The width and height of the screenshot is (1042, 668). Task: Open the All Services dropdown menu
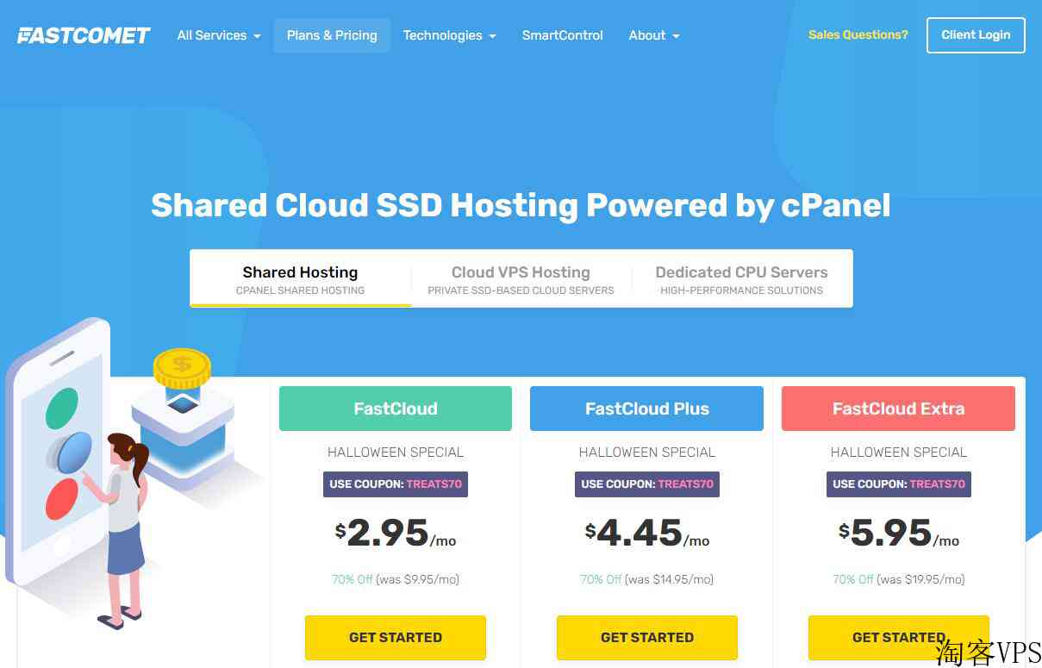point(219,35)
